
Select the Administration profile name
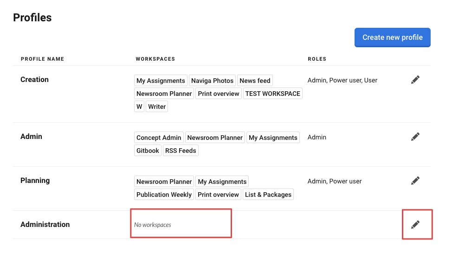45,225
